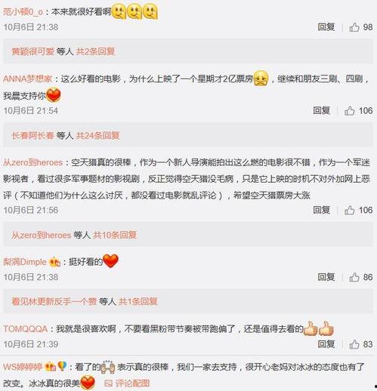This screenshot has height=391, width=377.
Task: Click 回复 on 梨涡Dimple's comment
Action: pos(326,277)
